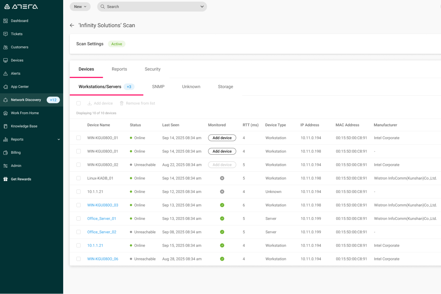441x294 pixels.
Task: Click Add device for first WIN-KGU08OO_01 row
Action: 222,138
